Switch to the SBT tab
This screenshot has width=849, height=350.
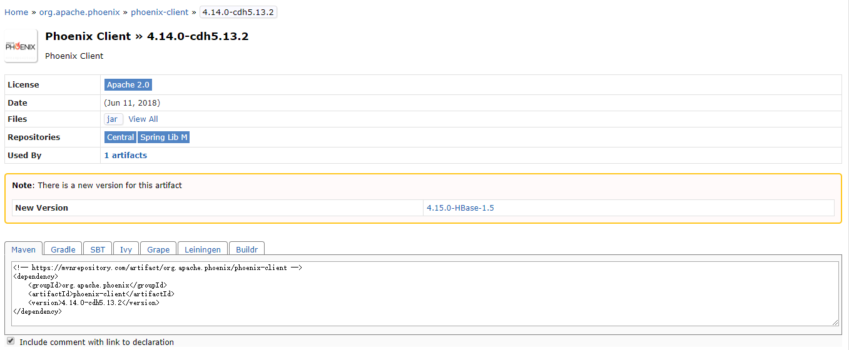click(x=98, y=249)
